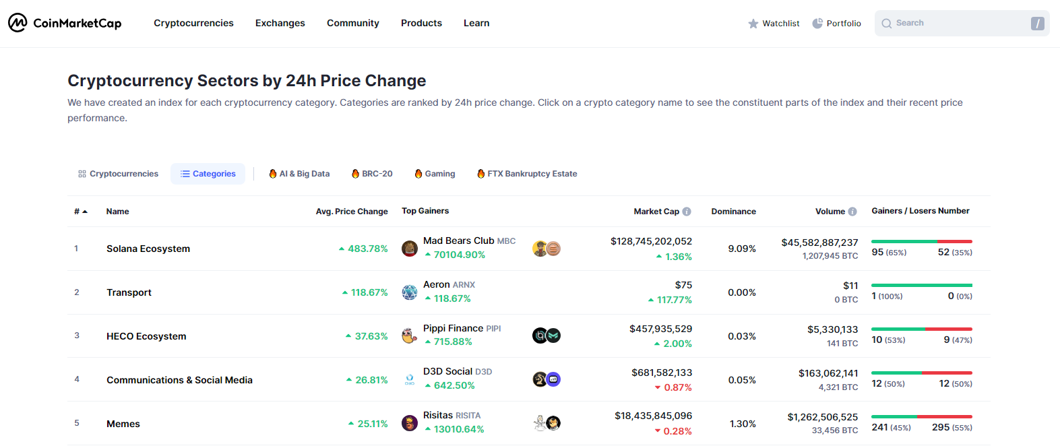Switch to the Cryptocurrencies tab
Screen dimensions: 1060x446
point(118,174)
